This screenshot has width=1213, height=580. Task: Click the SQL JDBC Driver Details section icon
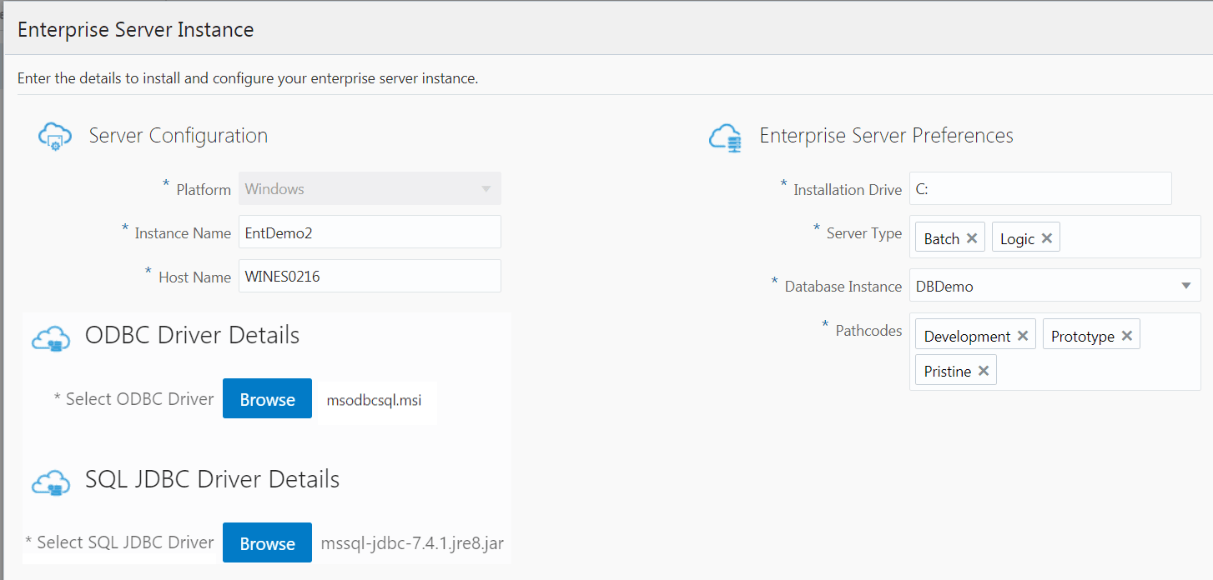[x=50, y=482]
